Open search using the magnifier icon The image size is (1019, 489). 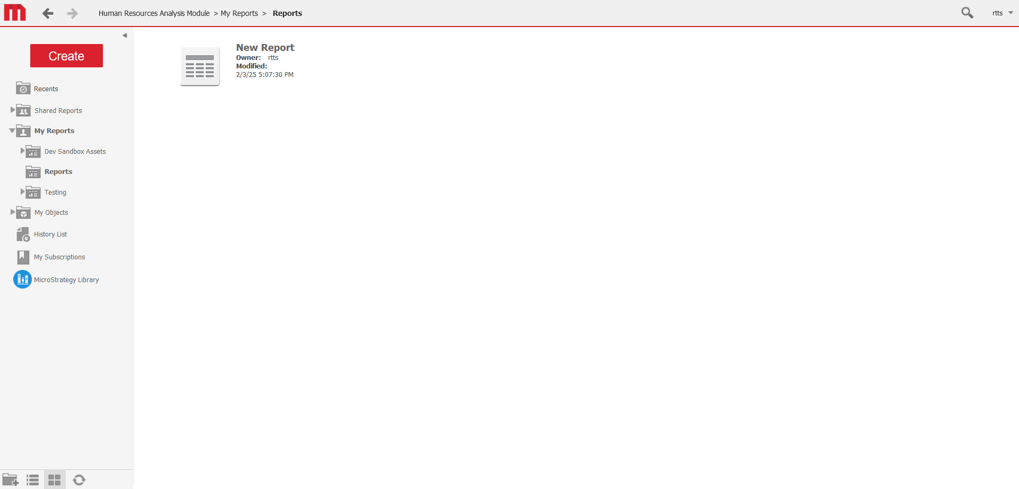click(967, 12)
